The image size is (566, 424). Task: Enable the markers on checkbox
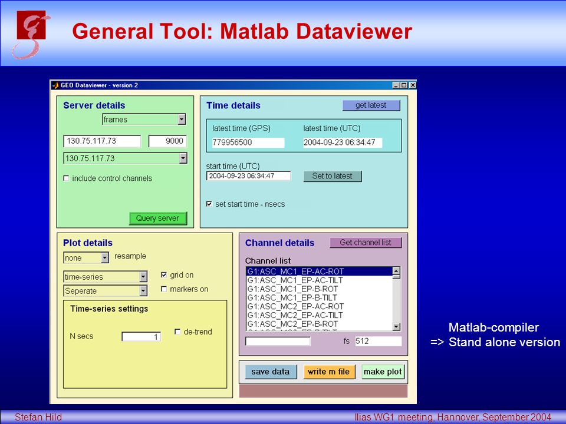[163, 289]
